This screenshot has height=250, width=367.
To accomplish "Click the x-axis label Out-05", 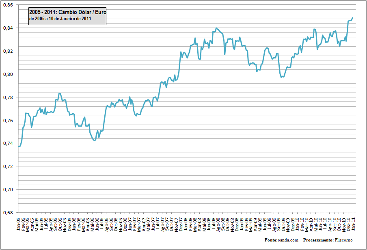I will (60, 224).
